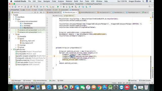Click the navigate Back arrow icon
Image resolution: width=162 pixels, height=91 pixels.
(x=41, y=7)
